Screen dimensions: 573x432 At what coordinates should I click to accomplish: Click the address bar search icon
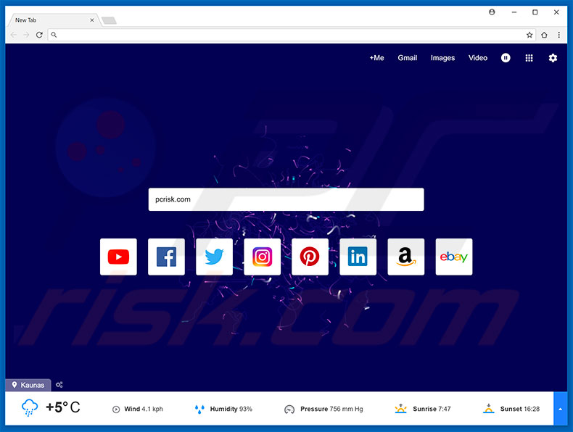54,35
